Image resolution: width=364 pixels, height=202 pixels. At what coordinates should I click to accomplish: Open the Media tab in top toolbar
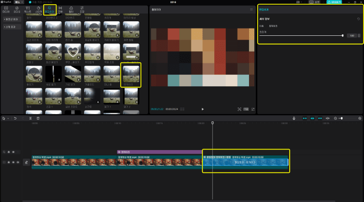6,9
